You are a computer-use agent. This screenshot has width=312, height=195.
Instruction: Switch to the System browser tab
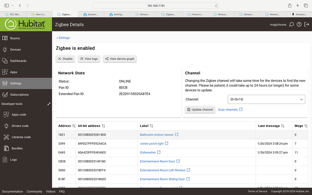[x=91, y=14]
